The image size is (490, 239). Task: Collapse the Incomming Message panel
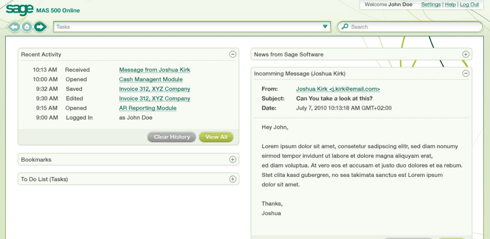(466, 73)
